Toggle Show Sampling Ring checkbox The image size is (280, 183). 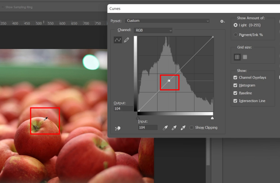3,7
